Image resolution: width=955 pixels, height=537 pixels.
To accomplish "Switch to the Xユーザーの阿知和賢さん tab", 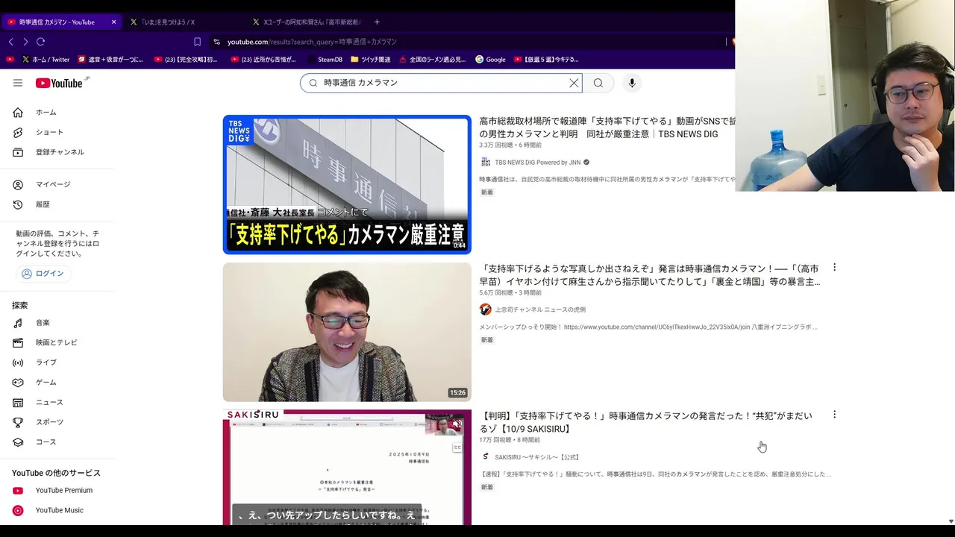I will click(307, 22).
